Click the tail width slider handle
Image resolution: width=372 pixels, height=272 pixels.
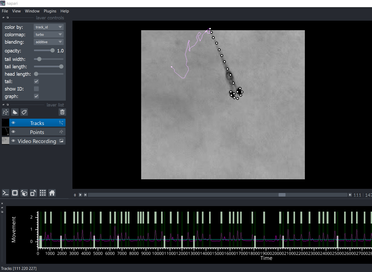click(x=39, y=59)
